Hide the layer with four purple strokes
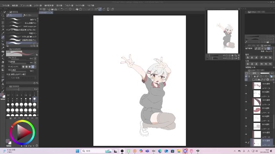275x154 pixels. 246,86
